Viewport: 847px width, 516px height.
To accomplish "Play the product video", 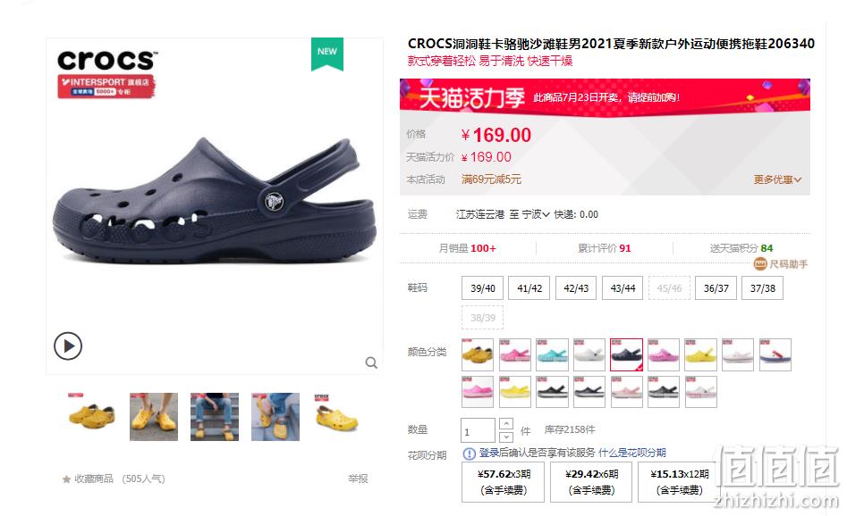I will (x=68, y=345).
